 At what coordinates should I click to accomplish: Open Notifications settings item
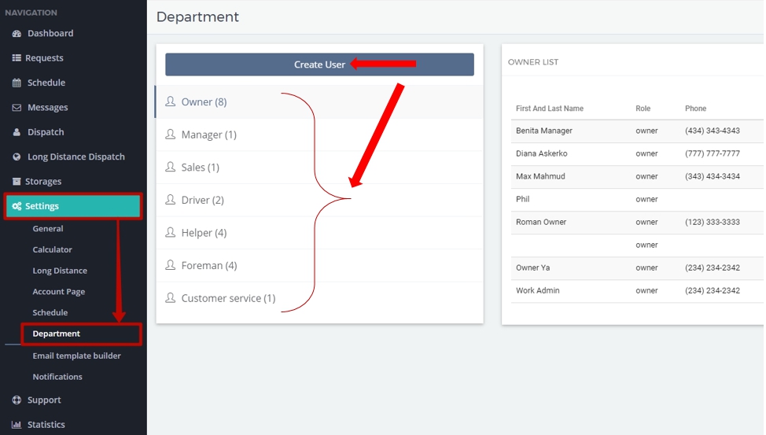tap(57, 377)
